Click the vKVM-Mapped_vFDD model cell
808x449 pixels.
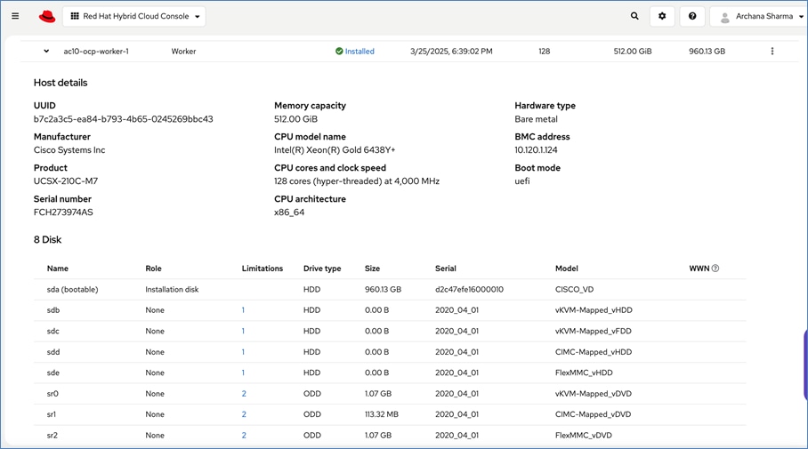point(594,331)
